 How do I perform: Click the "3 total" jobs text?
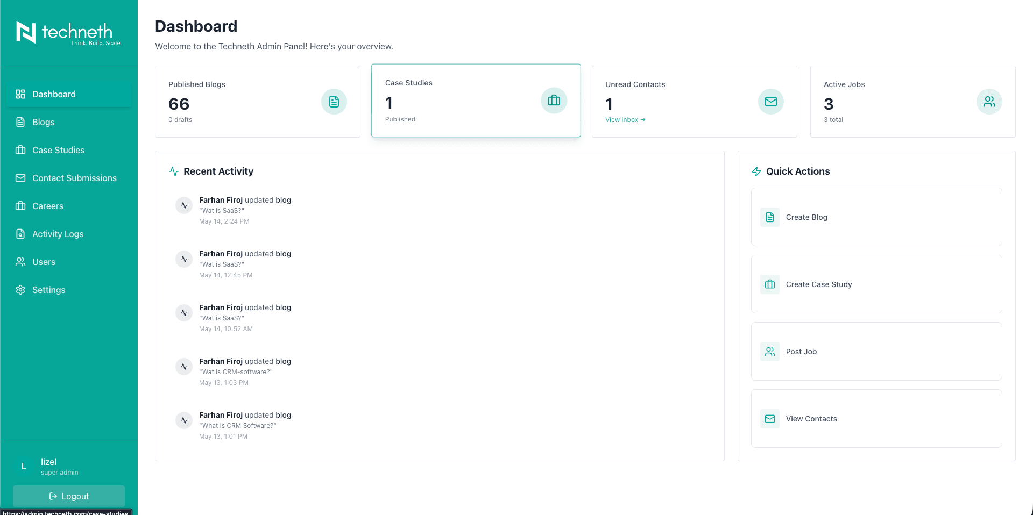tap(833, 120)
